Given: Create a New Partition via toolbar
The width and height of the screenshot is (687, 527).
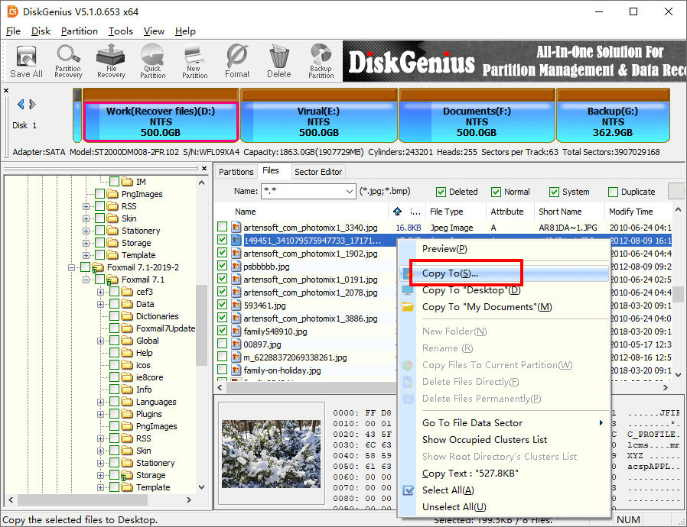Looking at the screenshot, I should click(x=194, y=62).
